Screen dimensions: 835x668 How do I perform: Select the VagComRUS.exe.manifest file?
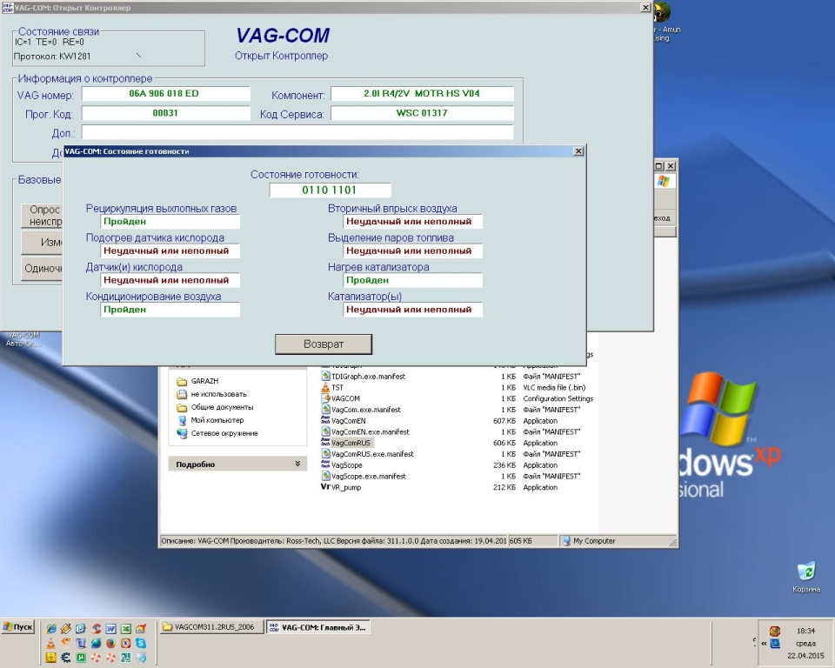click(x=367, y=454)
